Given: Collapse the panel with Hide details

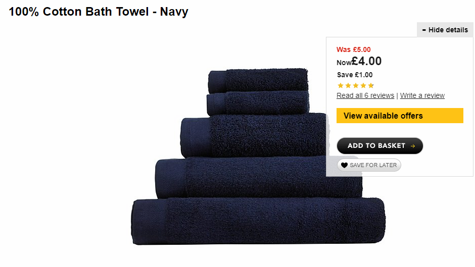Looking at the screenshot, I should (445, 30).
